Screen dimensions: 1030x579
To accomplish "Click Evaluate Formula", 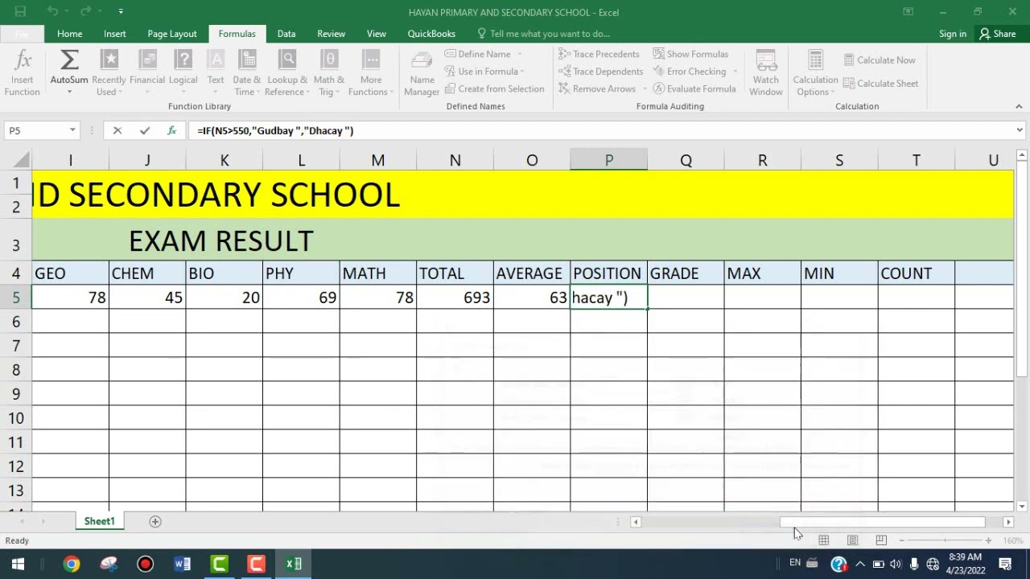I will point(694,89).
